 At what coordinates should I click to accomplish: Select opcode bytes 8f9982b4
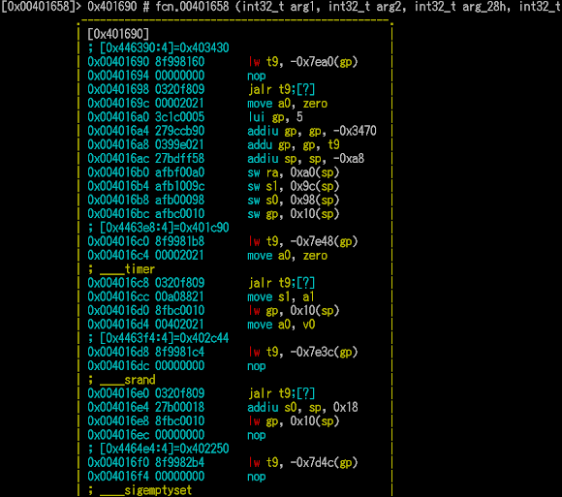pyautogui.click(x=179, y=462)
